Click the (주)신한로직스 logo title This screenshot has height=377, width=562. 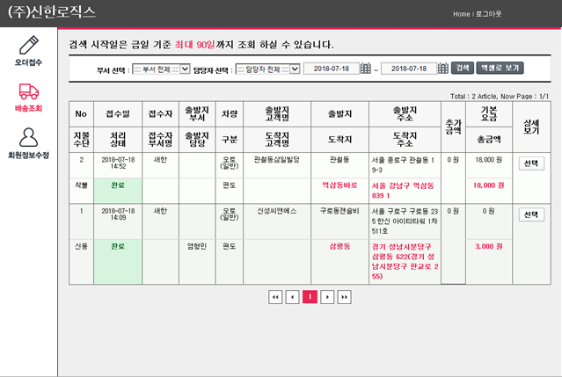tap(52, 12)
